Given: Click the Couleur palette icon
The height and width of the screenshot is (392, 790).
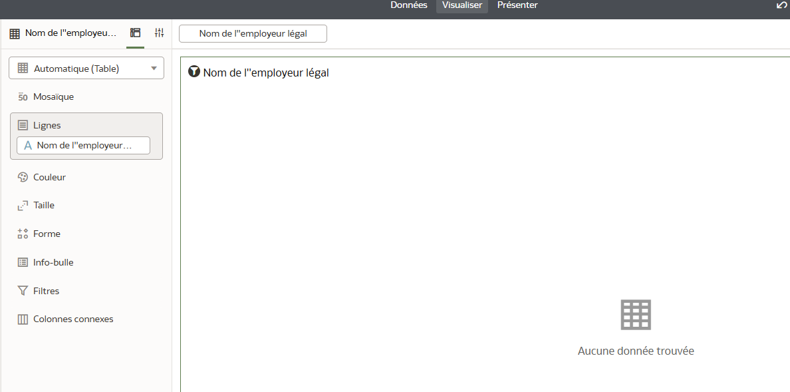Looking at the screenshot, I should (23, 177).
